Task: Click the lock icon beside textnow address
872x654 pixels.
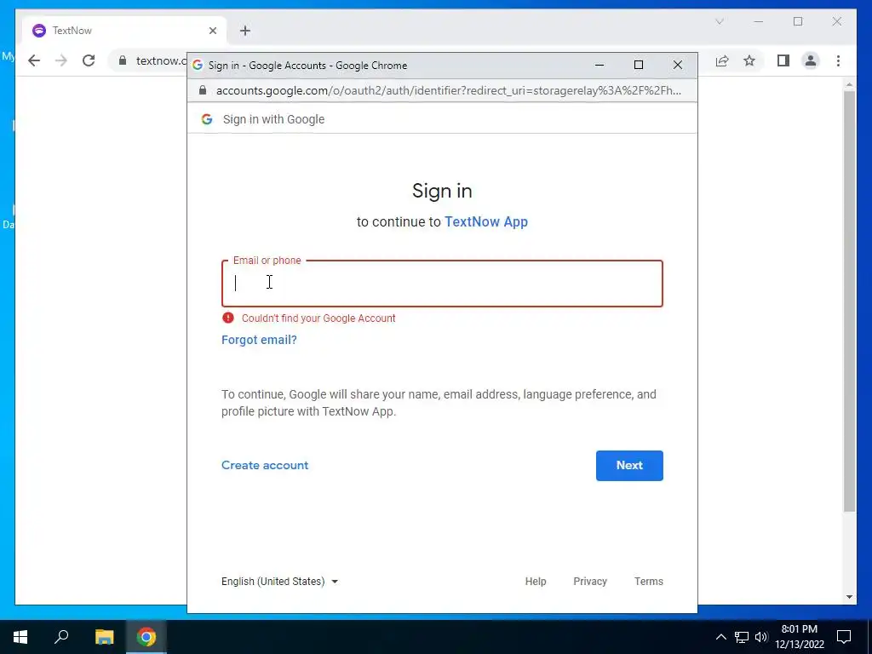Action: [x=123, y=60]
